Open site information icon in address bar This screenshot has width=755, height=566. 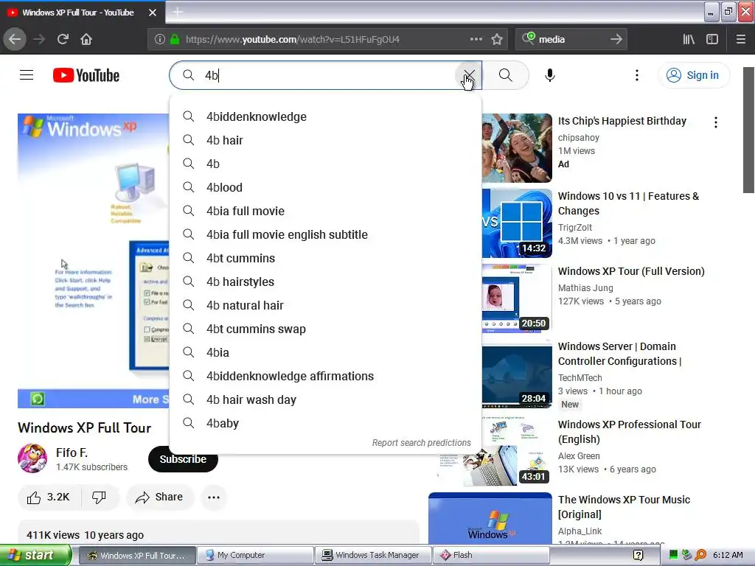160,40
